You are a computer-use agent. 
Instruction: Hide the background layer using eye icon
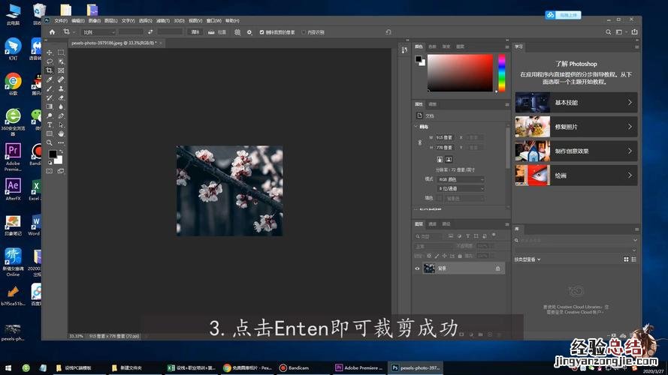pyautogui.click(x=418, y=268)
